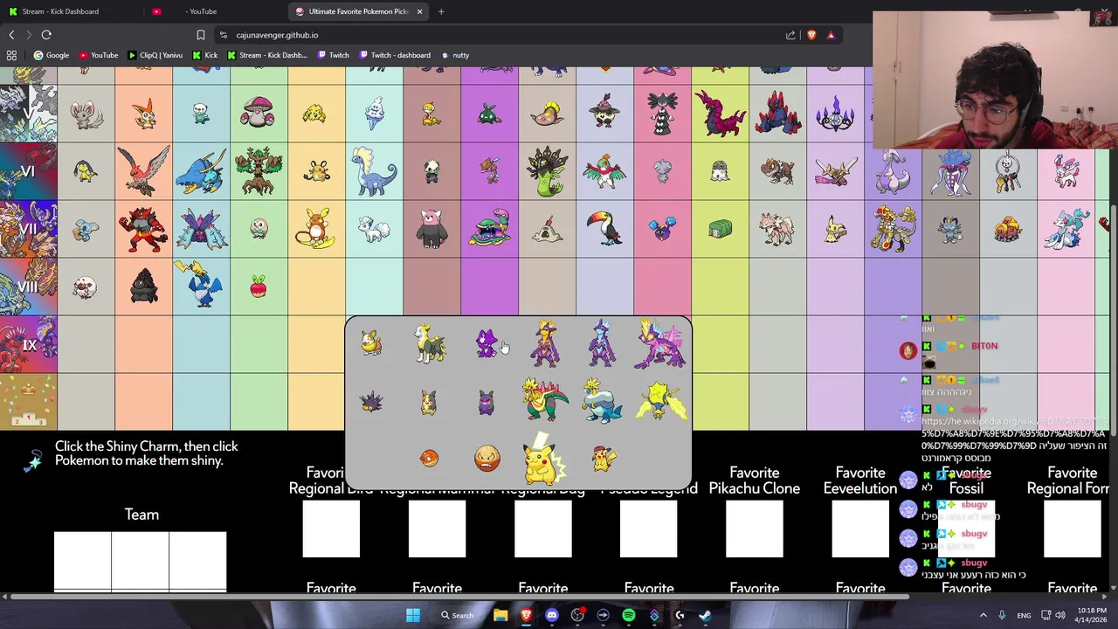Select Toucannon in the Gen VII row

604,229
